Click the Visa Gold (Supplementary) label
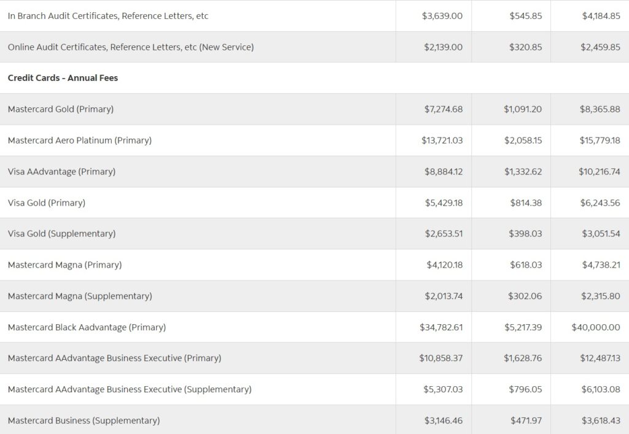The height and width of the screenshot is (434, 629). pyautogui.click(x=62, y=234)
